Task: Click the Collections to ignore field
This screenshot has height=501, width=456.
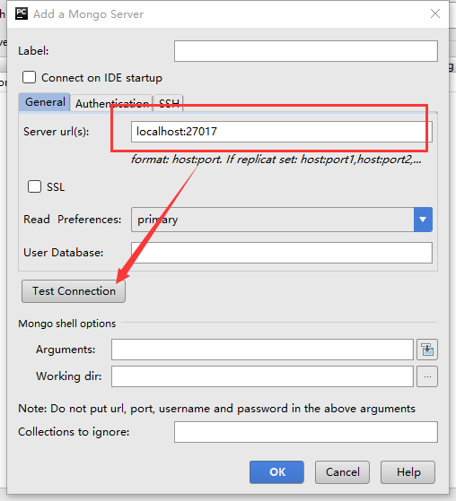Action: point(305,432)
